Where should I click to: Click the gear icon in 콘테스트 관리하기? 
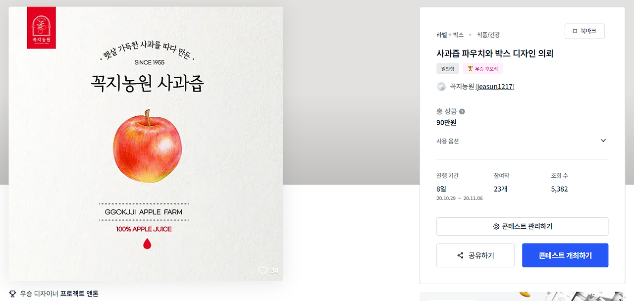496,227
